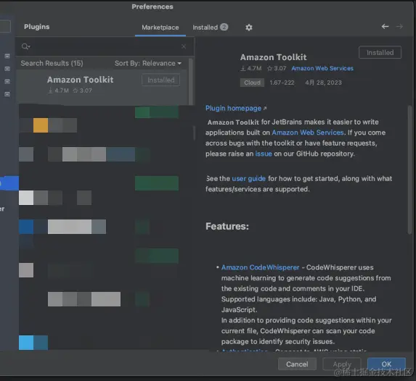Image resolution: width=416 pixels, height=381 pixels.
Task: Expand the search history arrow next to magnifier
Action: coord(29,47)
